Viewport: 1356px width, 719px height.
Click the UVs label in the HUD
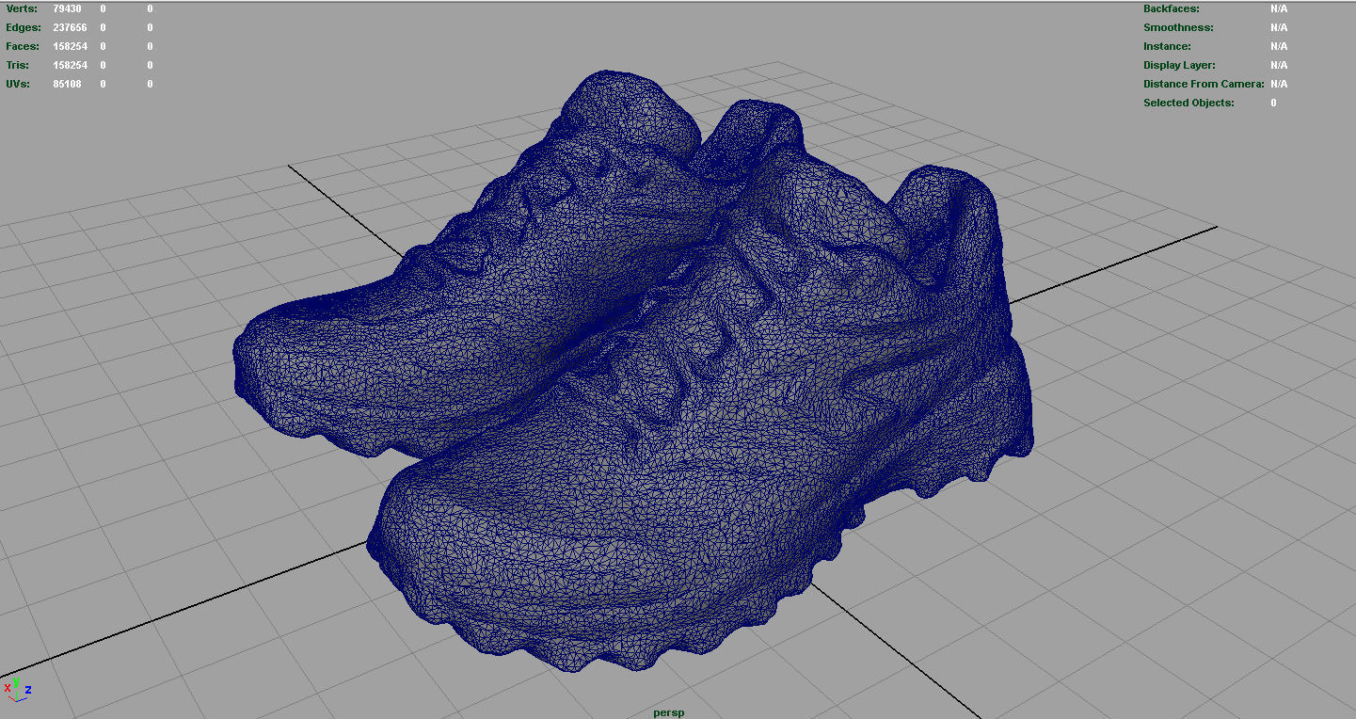click(18, 84)
